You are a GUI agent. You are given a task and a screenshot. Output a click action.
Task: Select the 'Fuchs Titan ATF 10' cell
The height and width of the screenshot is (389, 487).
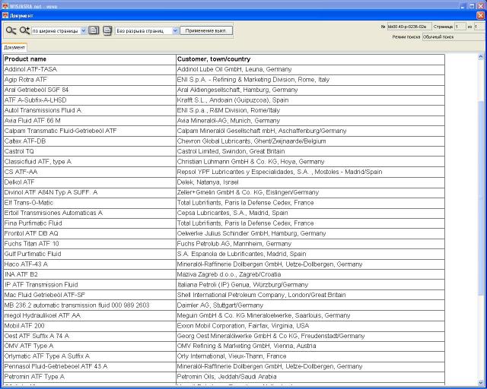tap(90, 244)
